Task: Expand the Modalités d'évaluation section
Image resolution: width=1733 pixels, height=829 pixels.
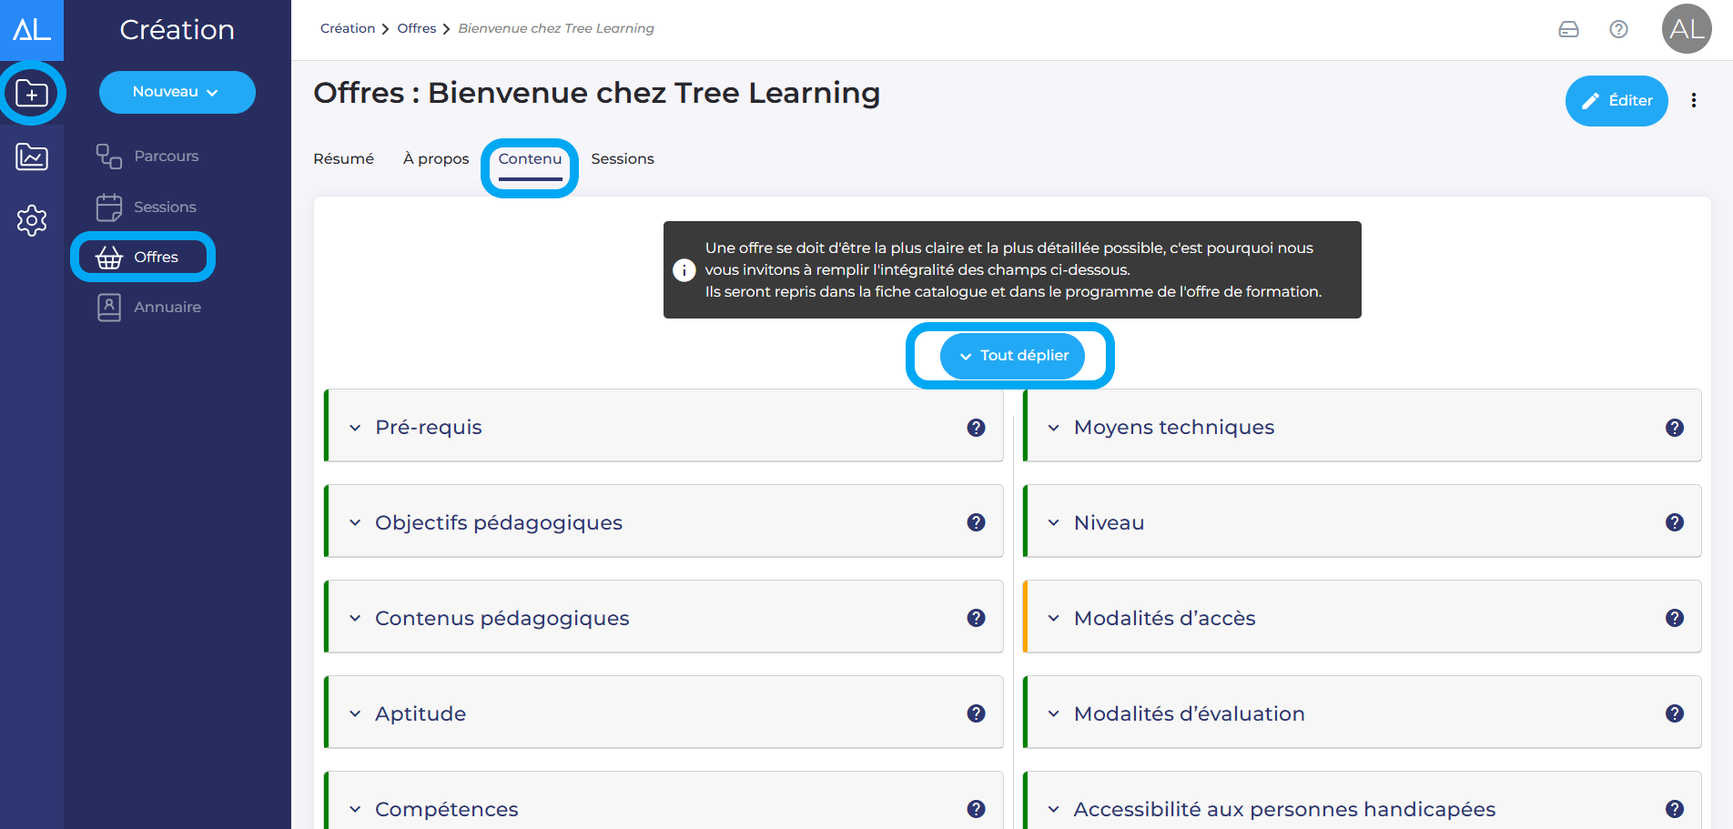Action: (x=1189, y=713)
